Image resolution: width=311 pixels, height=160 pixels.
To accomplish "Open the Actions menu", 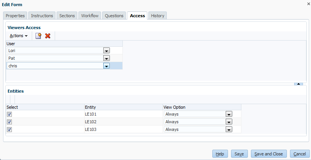I will [x=19, y=36].
